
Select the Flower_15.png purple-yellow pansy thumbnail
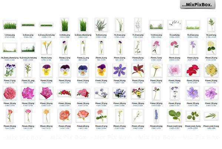(x=101, y=70)
